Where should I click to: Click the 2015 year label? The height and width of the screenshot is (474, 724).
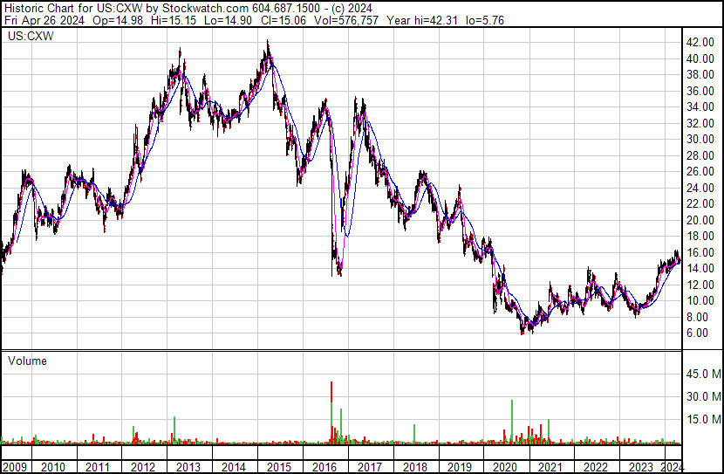click(x=279, y=467)
